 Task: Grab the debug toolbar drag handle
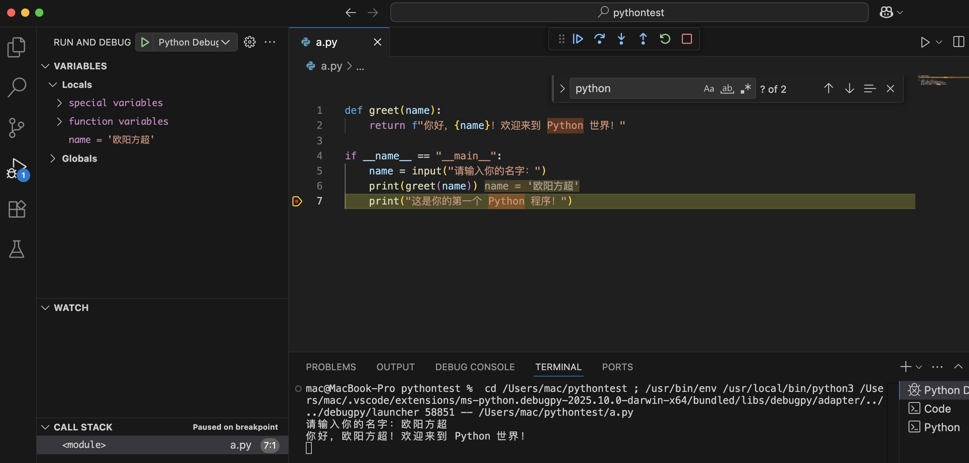(x=562, y=39)
